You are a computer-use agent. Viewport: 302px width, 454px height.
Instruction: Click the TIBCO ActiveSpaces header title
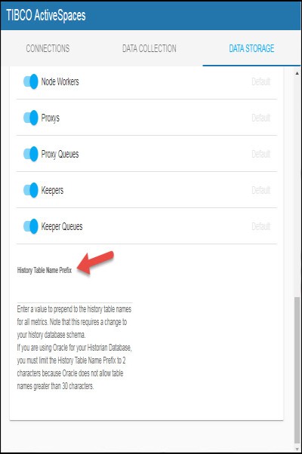[x=46, y=15]
